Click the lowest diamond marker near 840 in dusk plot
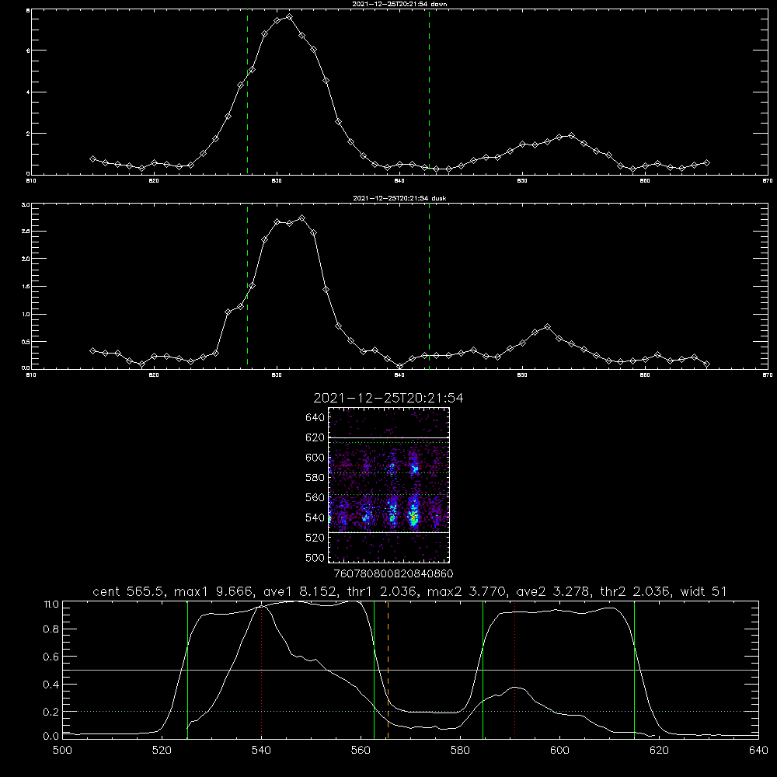The height and width of the screenshot is (777, 777). click(400, 366)
